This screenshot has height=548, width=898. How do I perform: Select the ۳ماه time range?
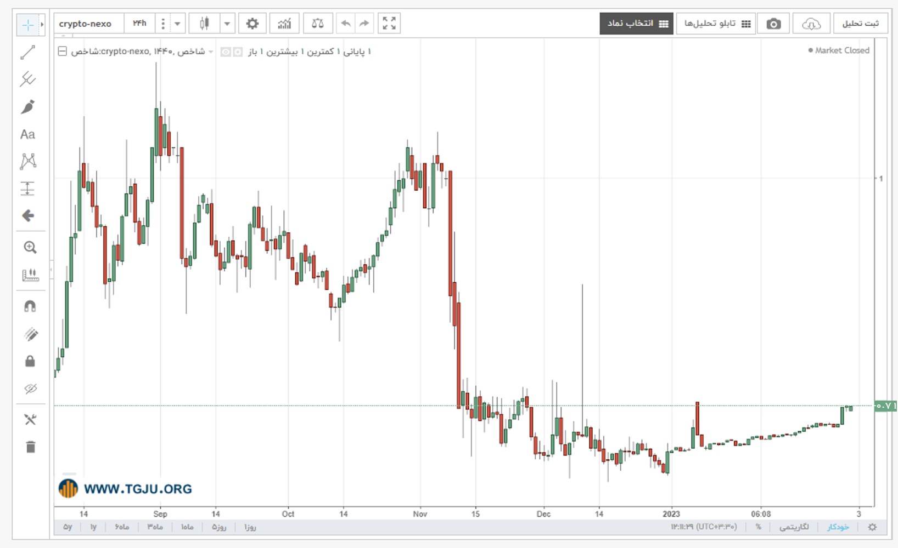[x=155, y=527]
